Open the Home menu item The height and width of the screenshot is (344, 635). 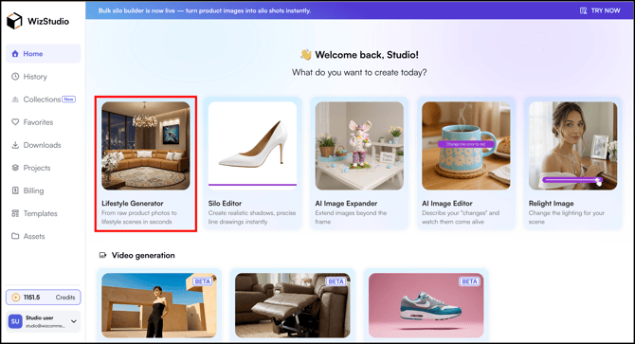(43, 53)
